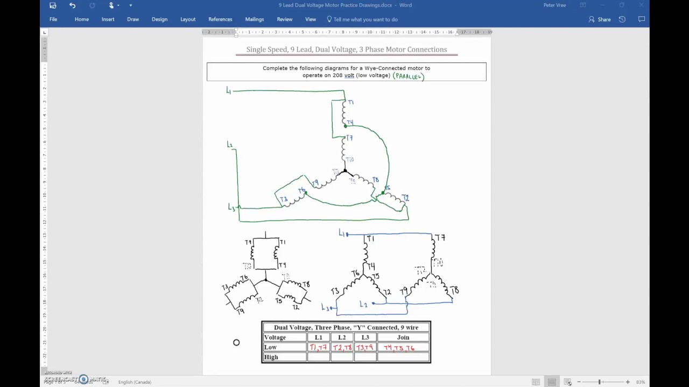Click the 'L3' table header cell

365,338
